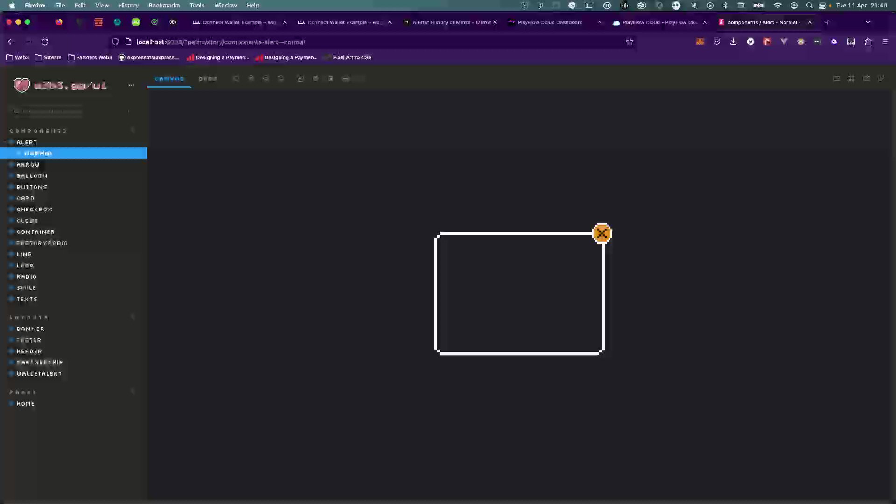This screenshot has height=504, width=896.
Task: Expand the CARD component
Action: [x=25, y=198]
